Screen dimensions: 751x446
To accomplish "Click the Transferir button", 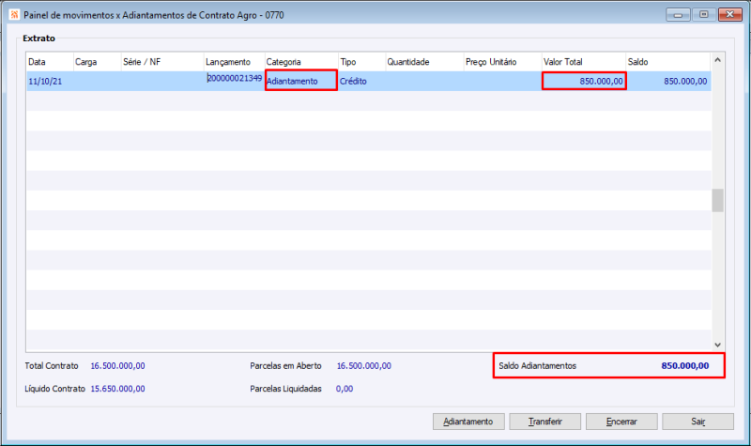I will [545, 422].
